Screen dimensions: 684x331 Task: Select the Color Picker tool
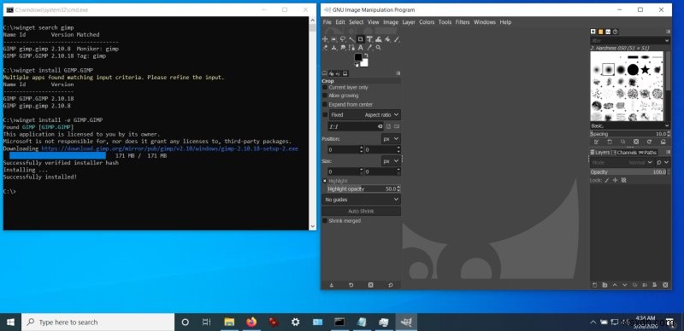[x=369, y=48]
